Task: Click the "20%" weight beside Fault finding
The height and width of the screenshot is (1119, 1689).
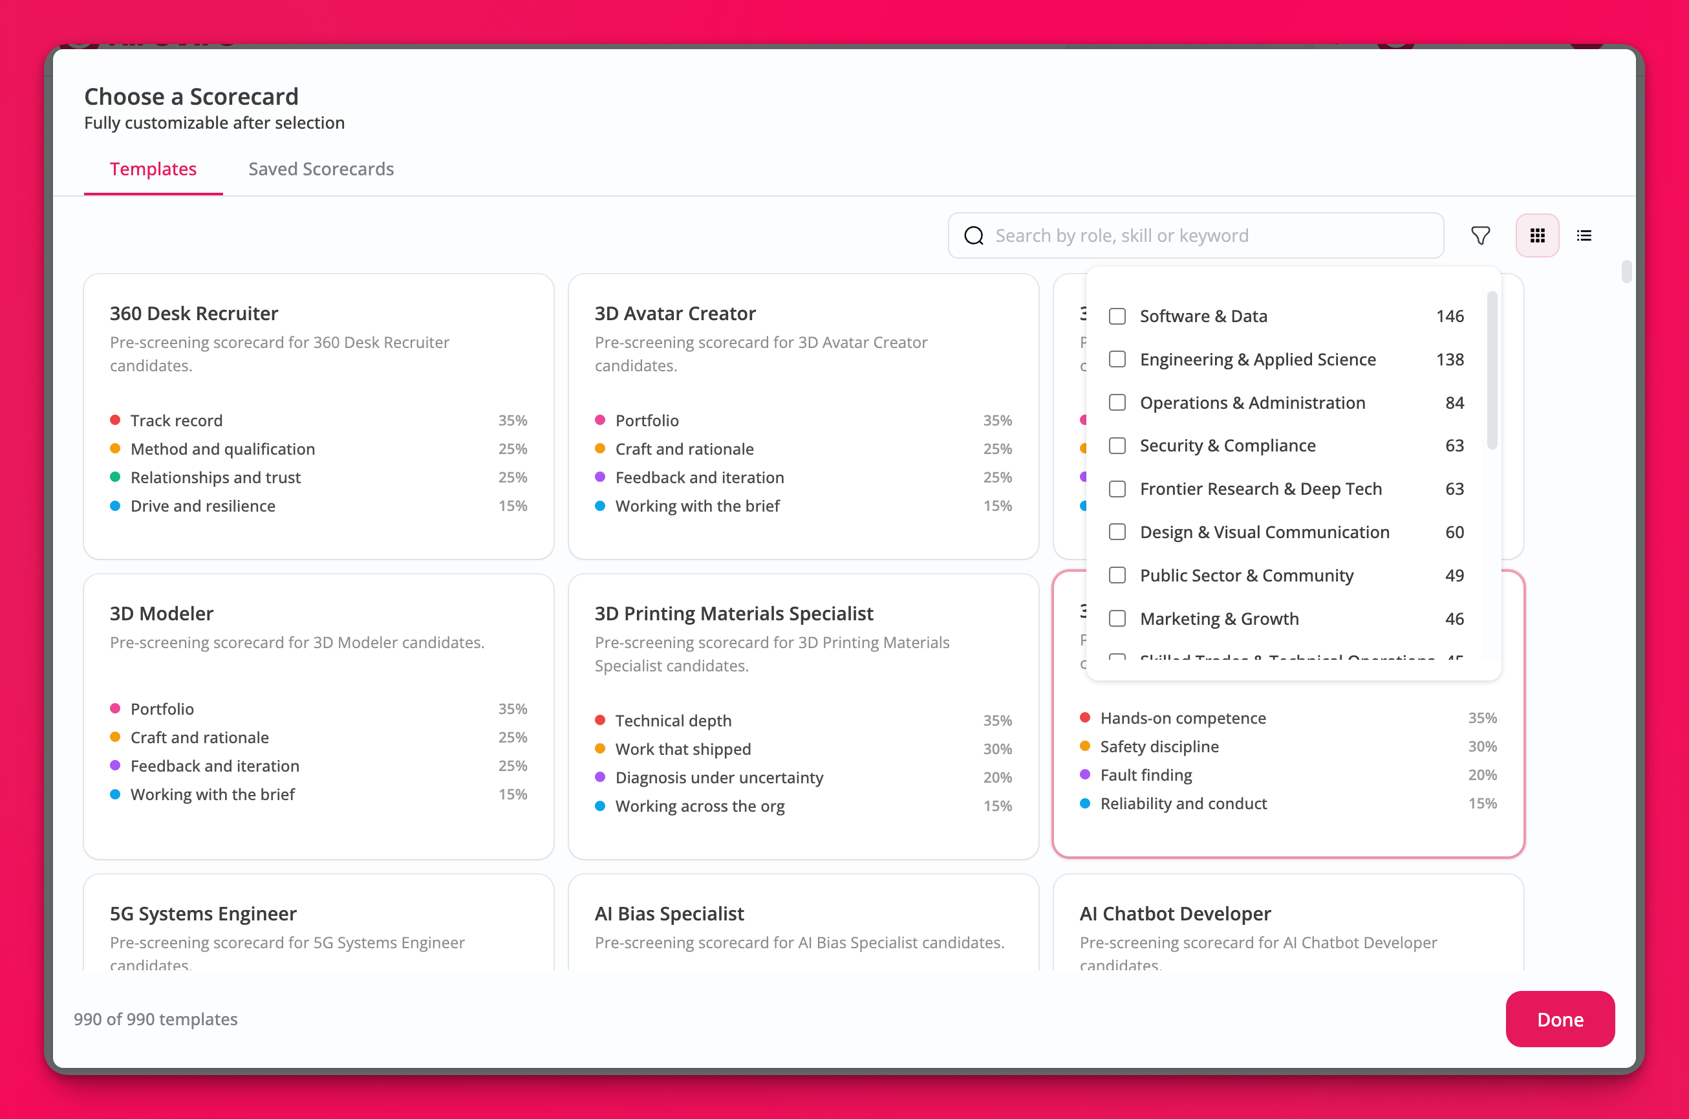Action: pyautogui.click(x=1482, y=775)
